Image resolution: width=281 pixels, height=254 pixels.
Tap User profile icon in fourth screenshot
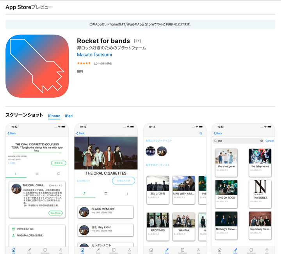pyautogui.click(x=267, y=250)
